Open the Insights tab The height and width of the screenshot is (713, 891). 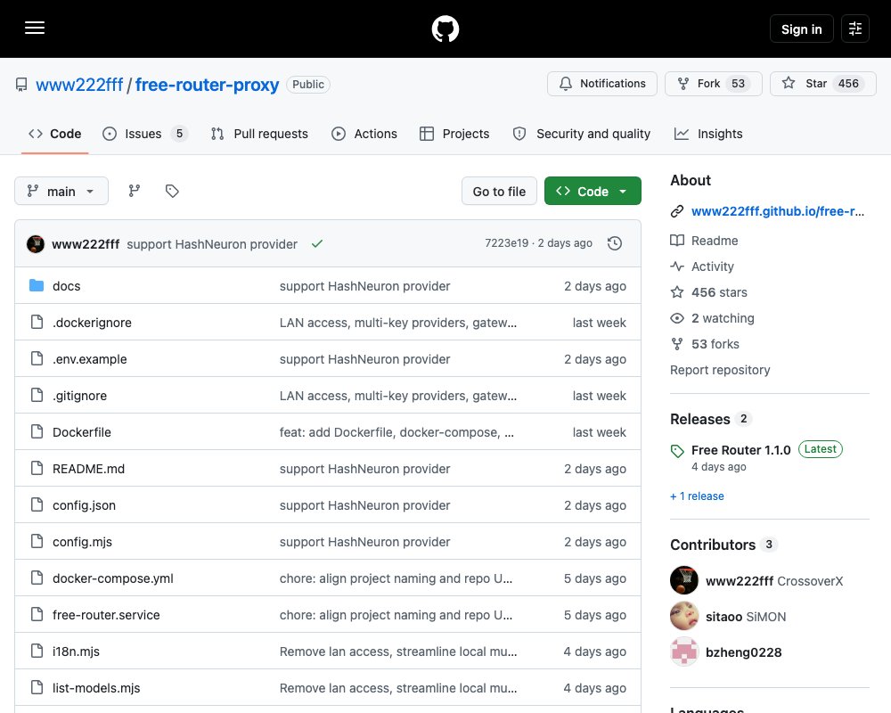coord(708,134)
